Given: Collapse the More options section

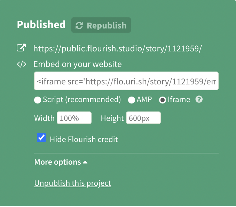Looking at the screenshot, I should pos(61,162).
